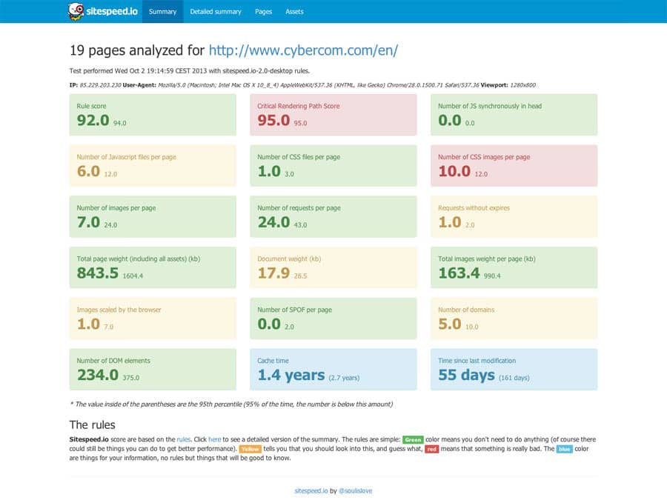This screenshot has height=500, width=667.
Task: Open the cybercom.com/en/ URL link
Action: tap(303, 50)
